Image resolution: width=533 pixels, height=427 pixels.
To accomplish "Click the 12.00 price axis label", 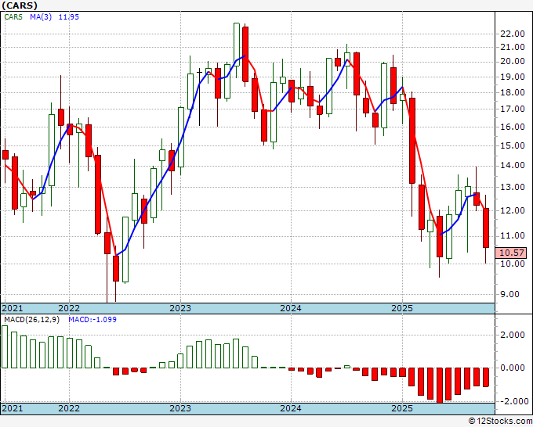I will pyautogui.click(x=513, y=210).
